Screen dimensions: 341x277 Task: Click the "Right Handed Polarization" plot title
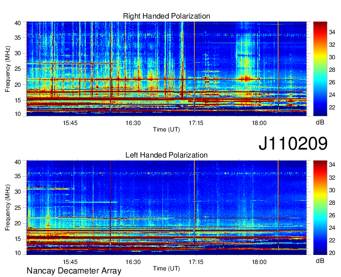pyautogui.click(x=166, y=16)
